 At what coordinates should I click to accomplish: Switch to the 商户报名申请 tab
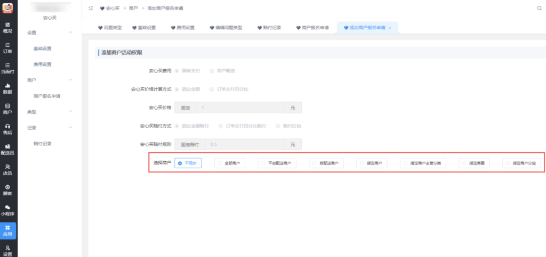pos(312,28)
